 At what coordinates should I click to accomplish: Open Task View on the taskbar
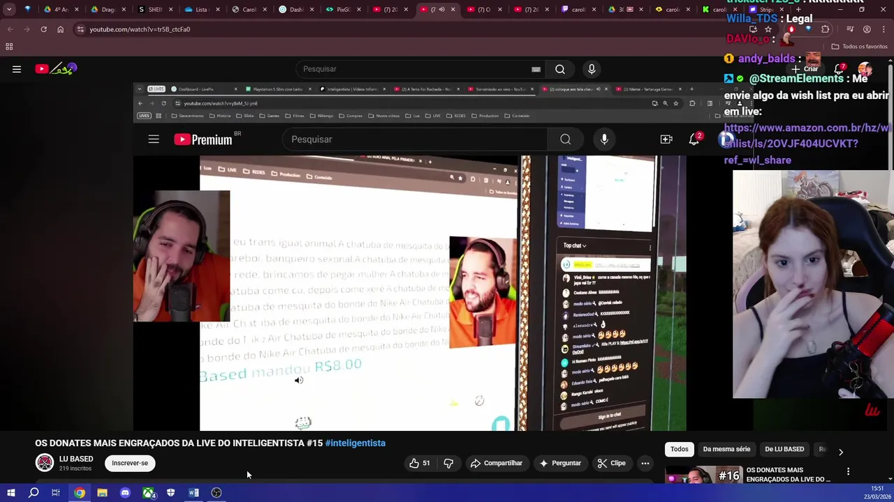click(56, 493)
